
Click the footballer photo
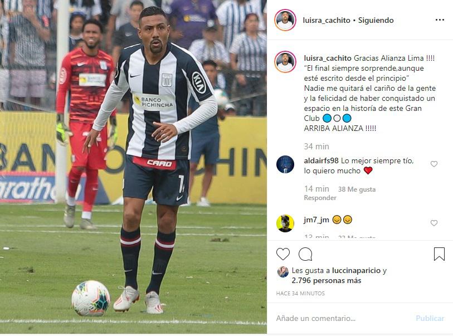[x=133, y=167]
